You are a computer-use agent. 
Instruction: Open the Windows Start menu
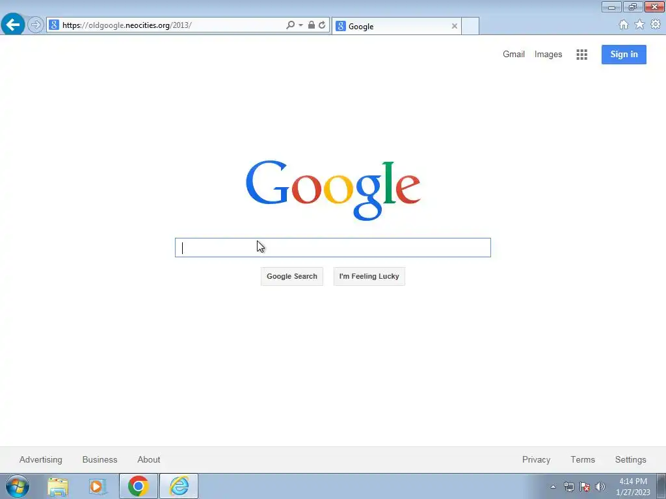(18, 486)
